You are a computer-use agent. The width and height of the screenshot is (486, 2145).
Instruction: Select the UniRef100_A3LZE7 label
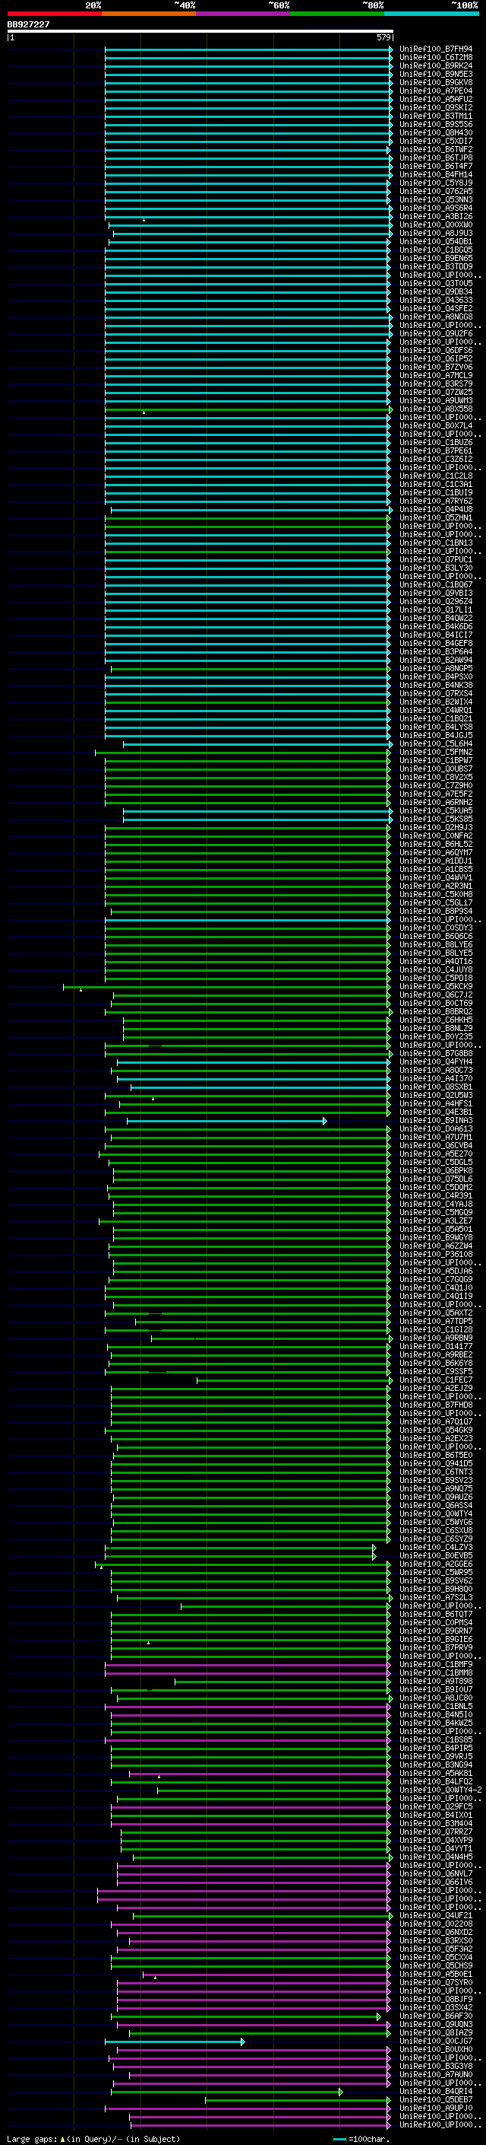coord(436,1220)
